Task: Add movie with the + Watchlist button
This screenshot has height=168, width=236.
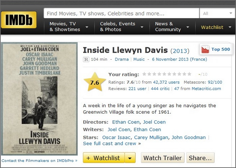Action: 103,158
